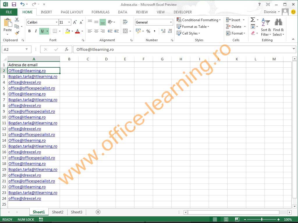
Task: Click the AutoSum sigma icon
Action: [x=253, y=20]
